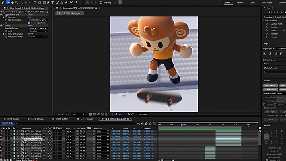Open the Full resolution dropdown
Image resolution: width=286 pixels, height=161 pixels.
point(78,114)
